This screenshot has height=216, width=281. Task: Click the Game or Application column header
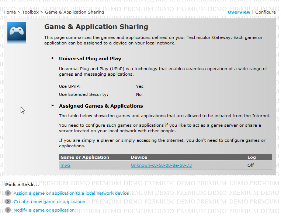(x=85, y=157)
